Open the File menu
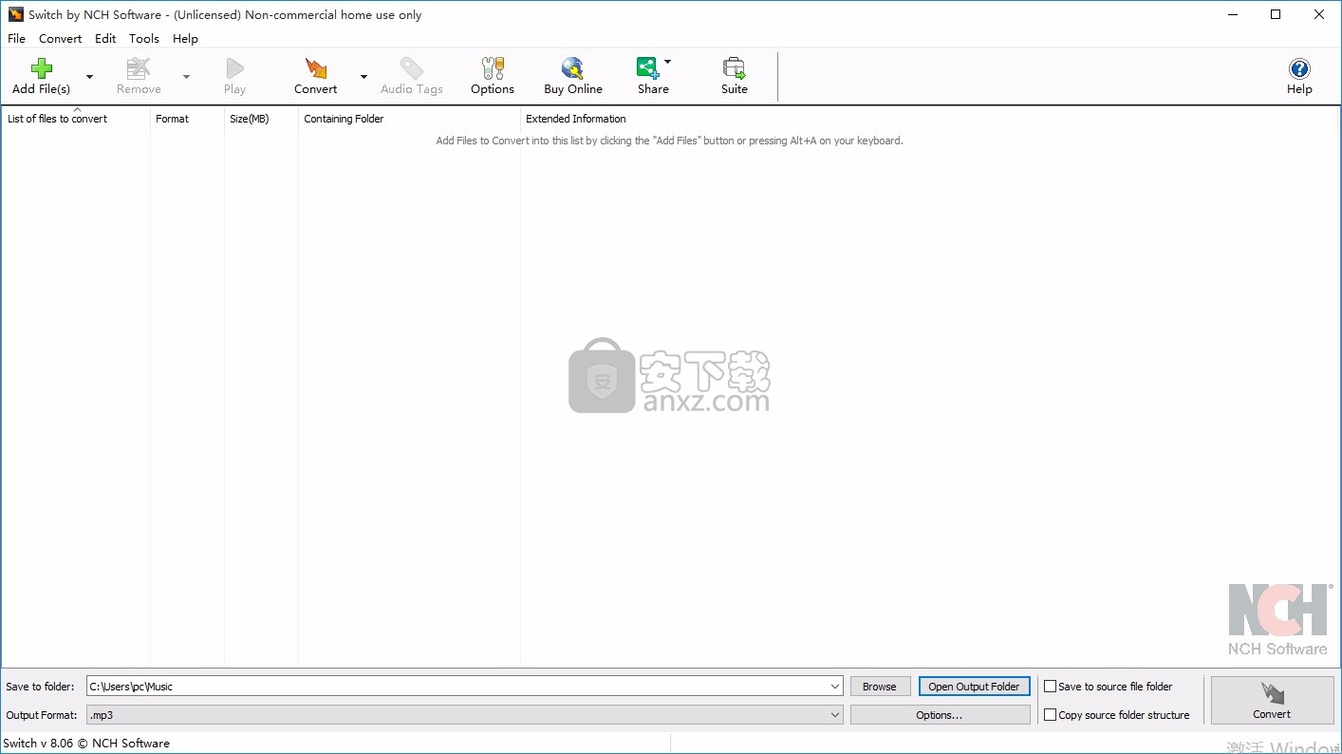 (x=17, y=39)
